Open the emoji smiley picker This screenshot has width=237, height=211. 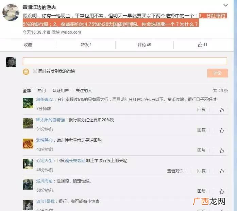point(26,72)
